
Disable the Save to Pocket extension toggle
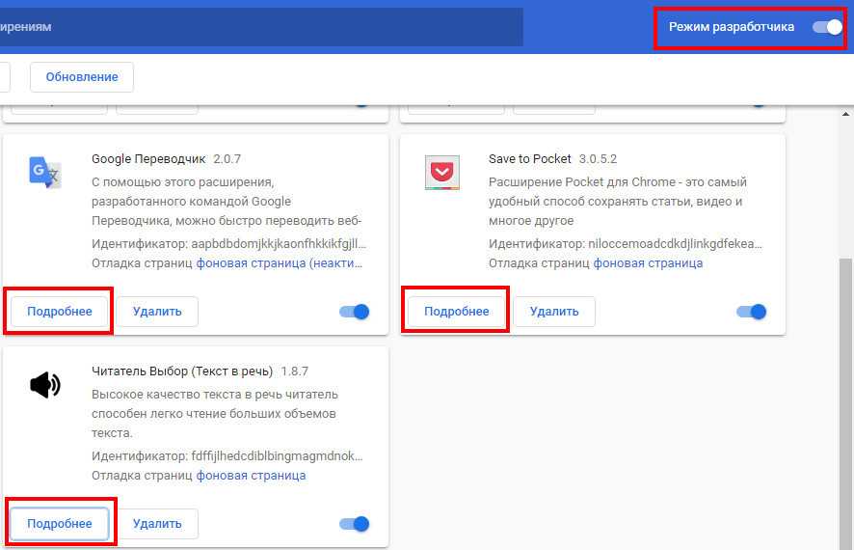click(751, 312)
